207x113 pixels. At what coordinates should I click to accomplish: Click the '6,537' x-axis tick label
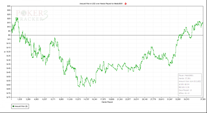pyautogui.click(x=45, y=99)
